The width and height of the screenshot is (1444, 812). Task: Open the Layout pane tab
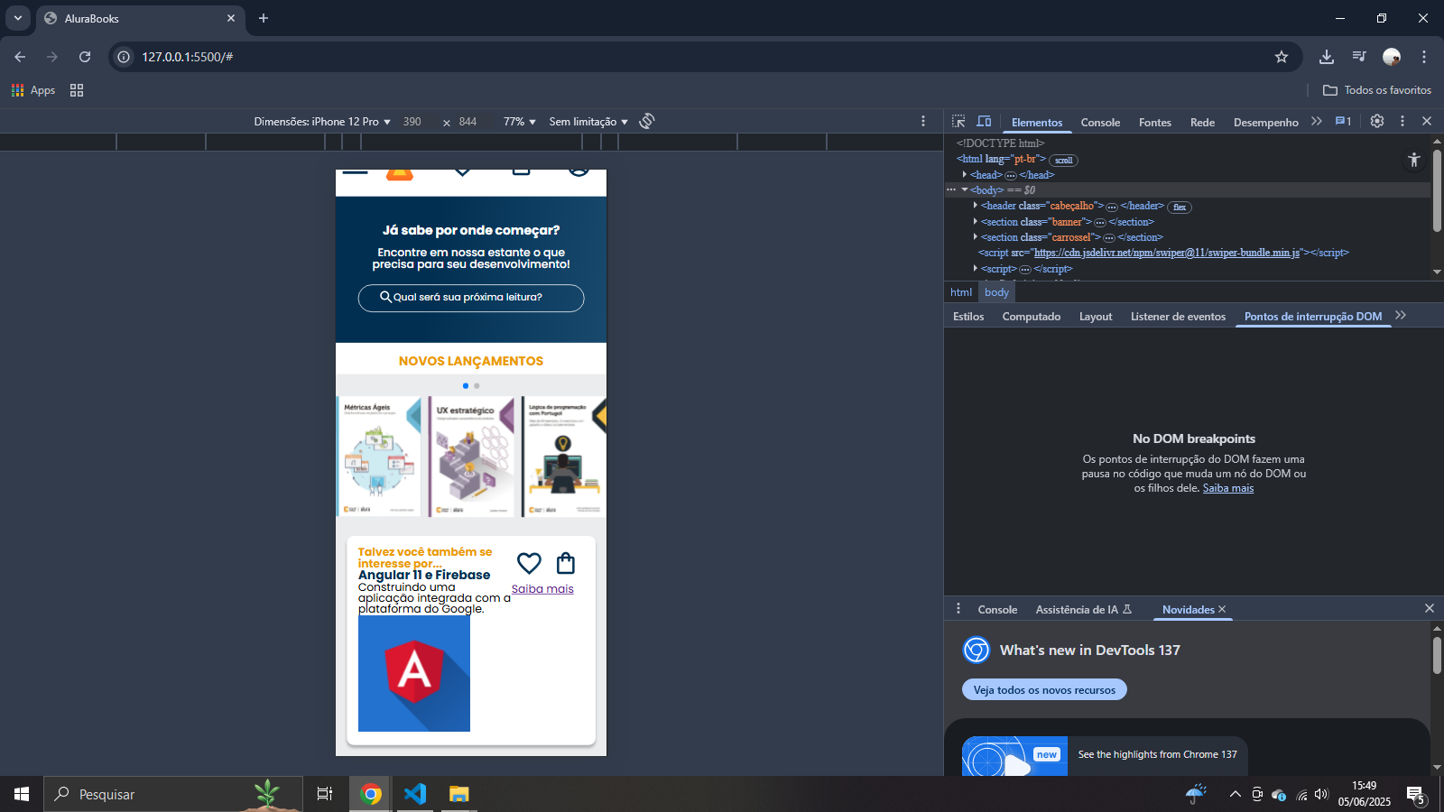tap(1096, 317)
